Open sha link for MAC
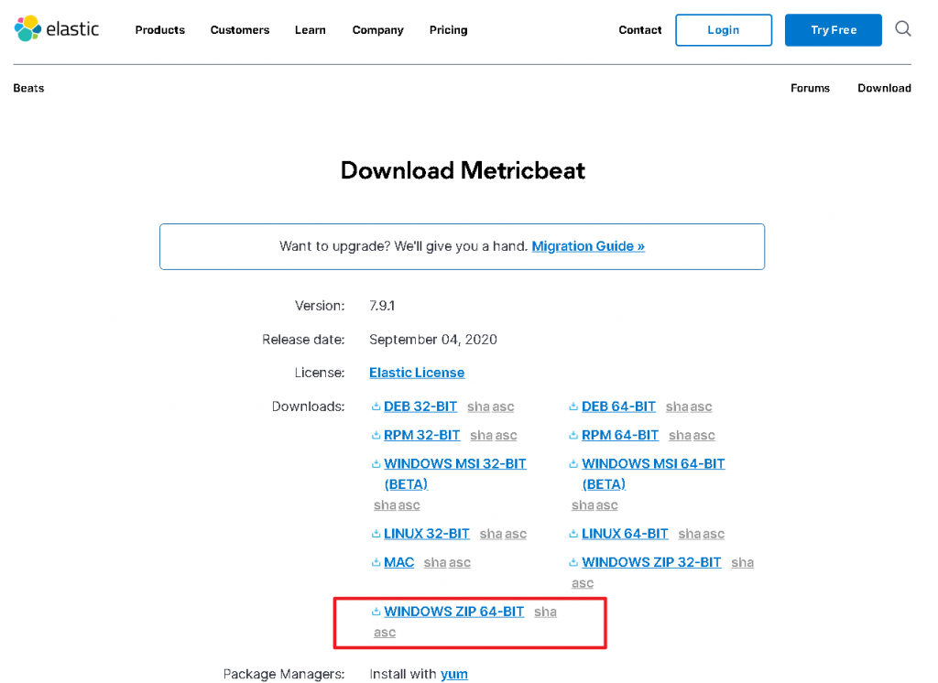Image resolution: width=938 pixels, height=683 pixels. [x=435, y=563]
